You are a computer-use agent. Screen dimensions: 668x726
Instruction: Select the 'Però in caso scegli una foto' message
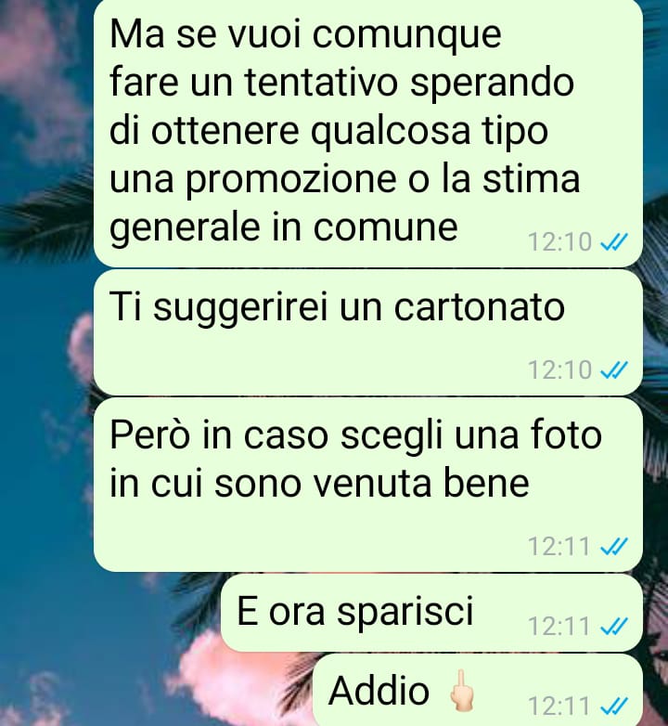(x=367, y=485)
